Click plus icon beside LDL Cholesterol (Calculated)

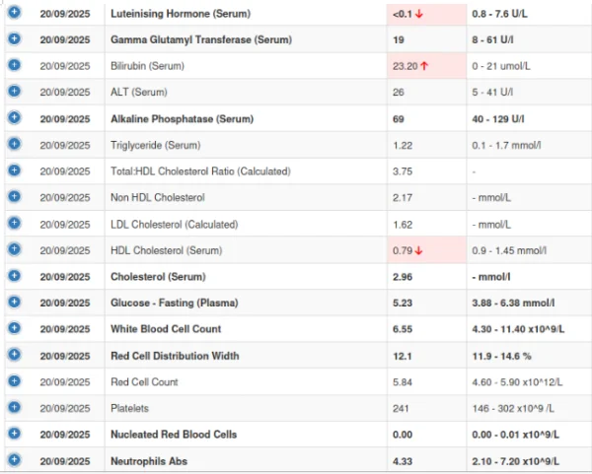[x=14, y=223]
